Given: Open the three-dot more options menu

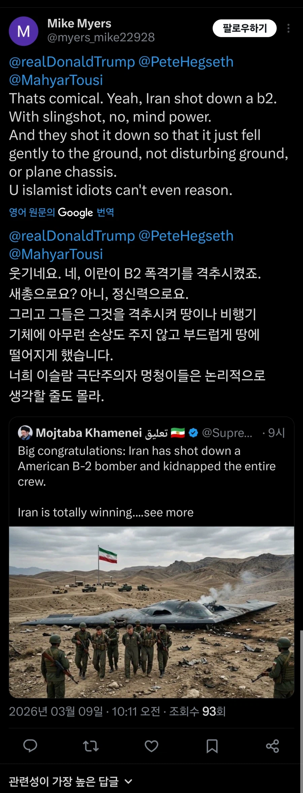Looking at the screenshot, I should (288, 29).
